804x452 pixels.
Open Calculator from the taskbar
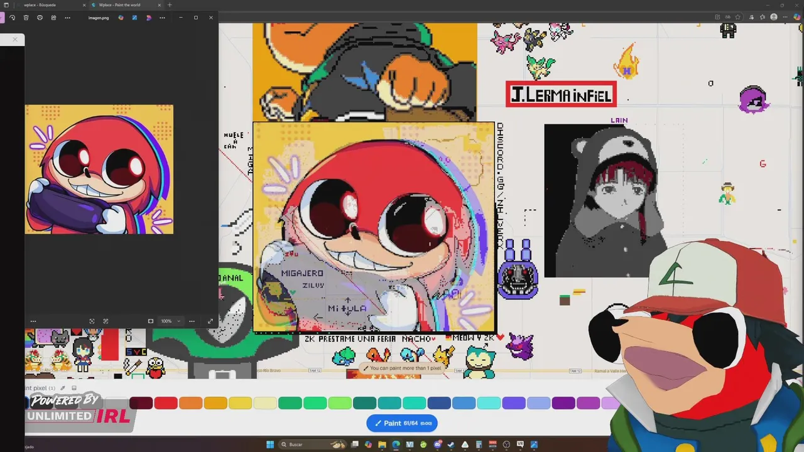point(479,444)
